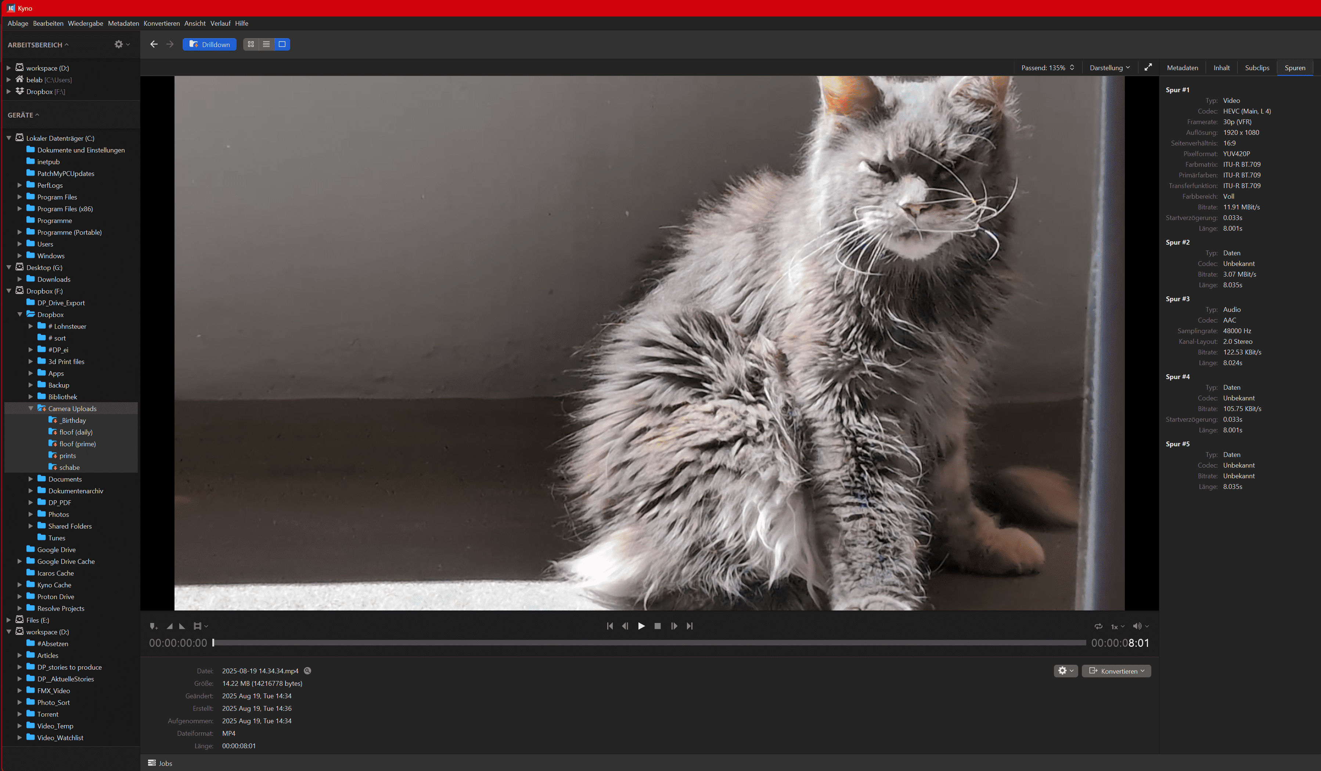Step one frame forward
The width and height of the screenshot is (1321, 771).
pyautogui.click(x=674, y=626)
